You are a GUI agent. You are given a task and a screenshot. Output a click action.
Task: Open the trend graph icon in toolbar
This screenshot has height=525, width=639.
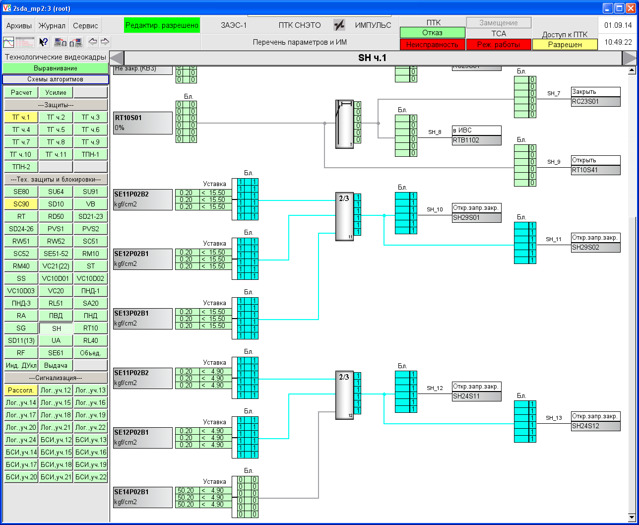(8, 42)
